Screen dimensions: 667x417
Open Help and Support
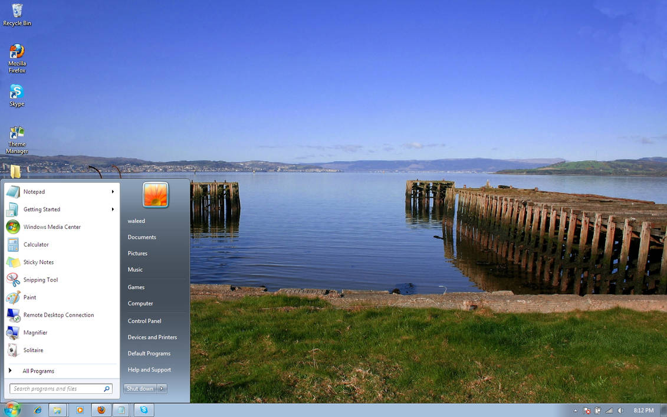(x=149, y=369)
